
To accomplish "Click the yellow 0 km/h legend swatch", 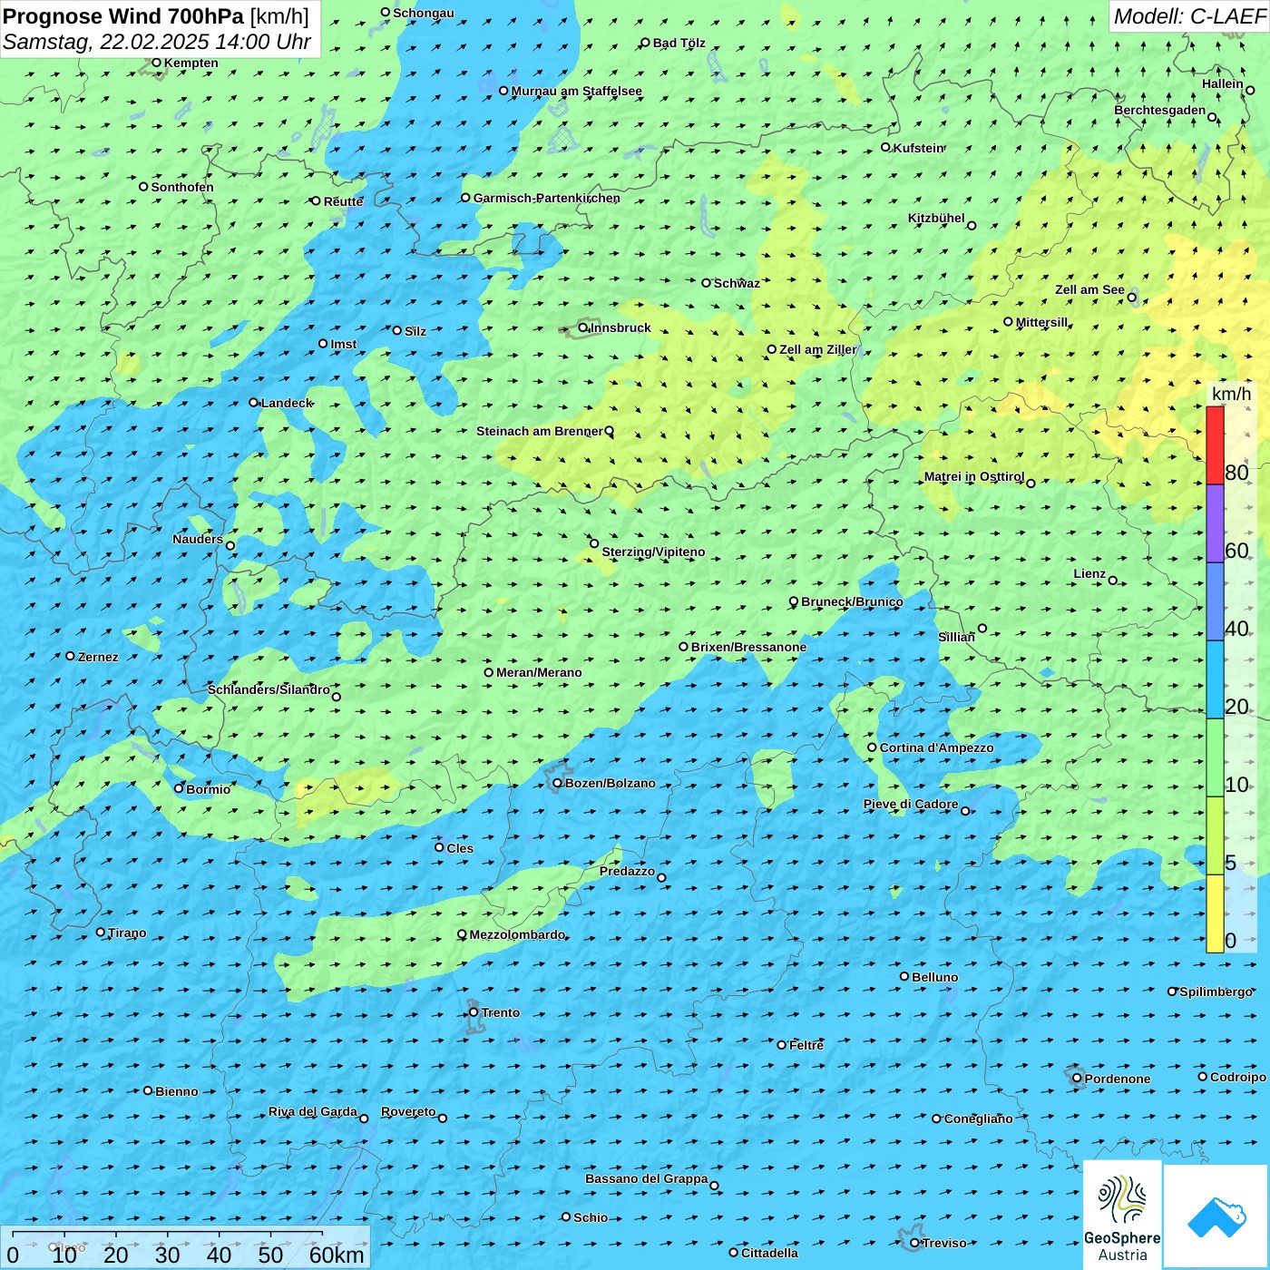I will [x=1215, y=913].
